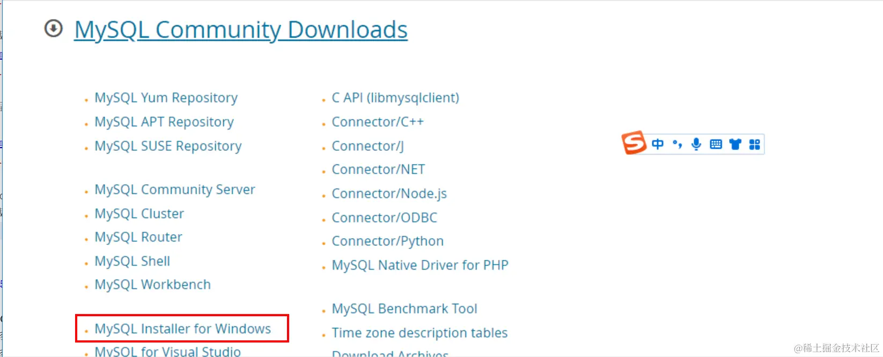Open Connector/ODBC link
Viewport: 883px width, 357px height.
tap(385, 218)
